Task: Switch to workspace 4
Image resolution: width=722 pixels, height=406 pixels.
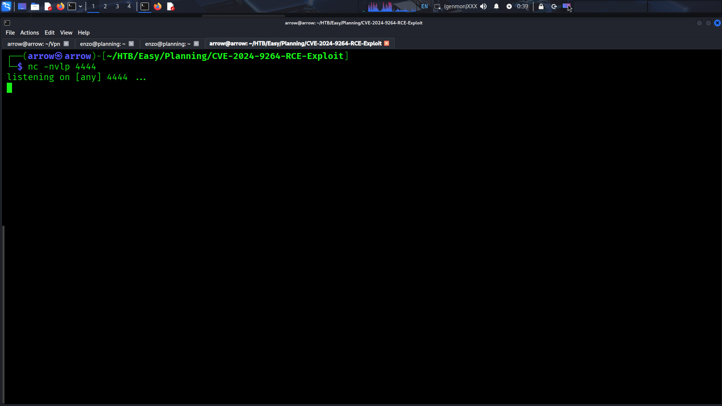Action: (129, 6)
